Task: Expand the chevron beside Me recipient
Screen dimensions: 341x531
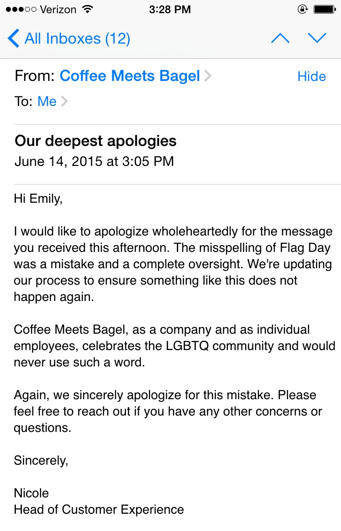Action: click(x=64, y=101)
